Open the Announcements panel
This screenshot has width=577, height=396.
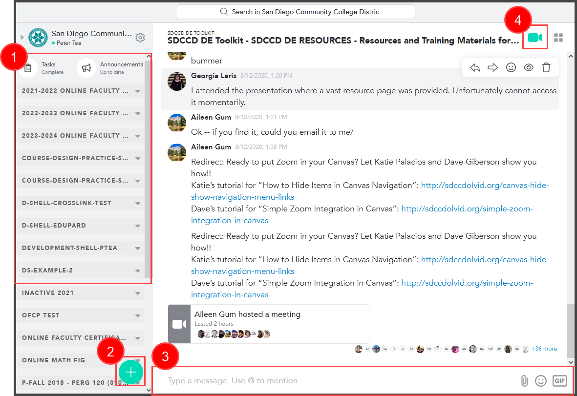tap(103, 67)
